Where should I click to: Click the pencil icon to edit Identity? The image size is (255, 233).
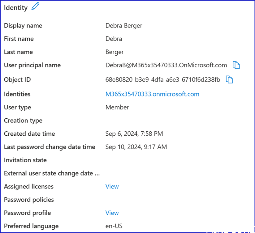36,7
